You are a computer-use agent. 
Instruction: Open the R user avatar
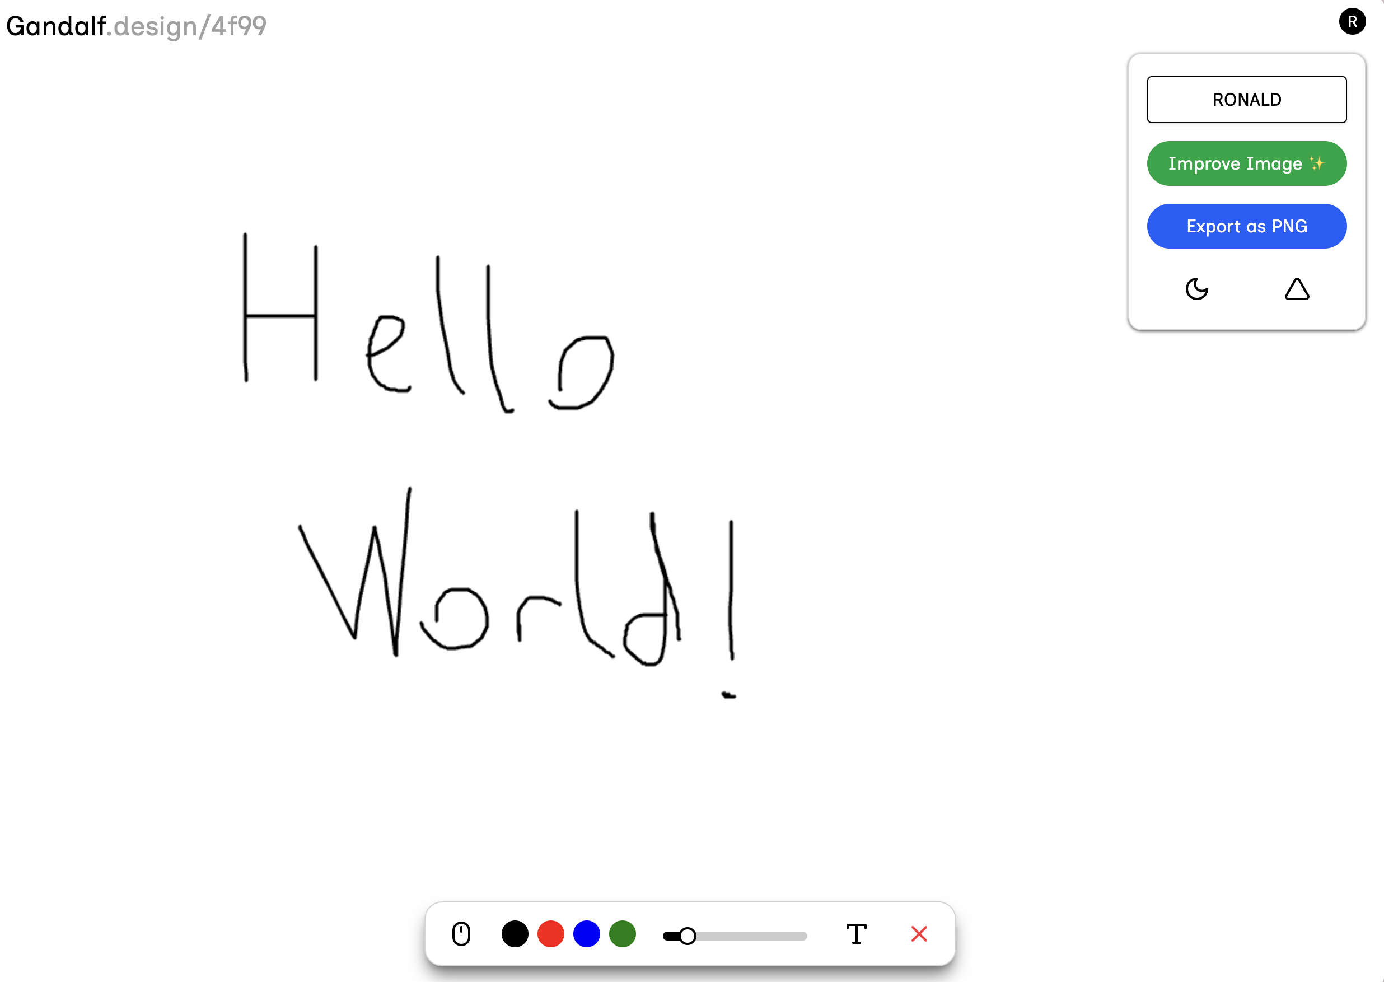pyautogui.click(x=1352, y=22)
